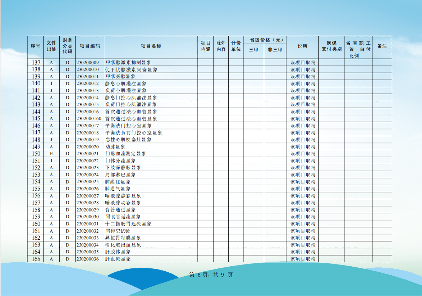Image resolution: width=422 pixels, height=296 pixels.
Task: Select item name 肺通气显象
Action: 118,188
